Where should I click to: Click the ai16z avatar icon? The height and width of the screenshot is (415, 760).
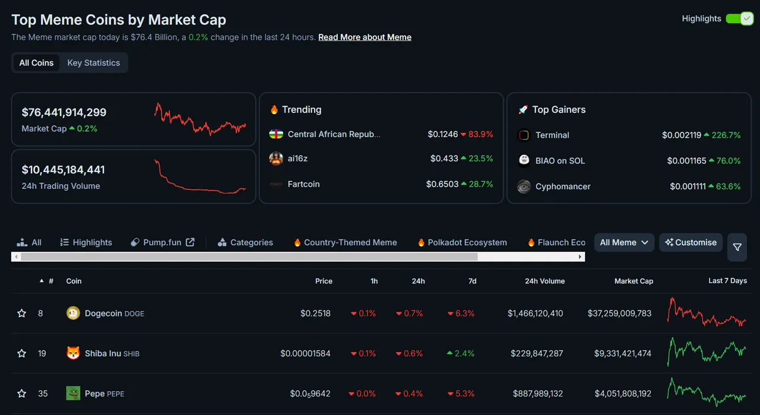(275, 159)
